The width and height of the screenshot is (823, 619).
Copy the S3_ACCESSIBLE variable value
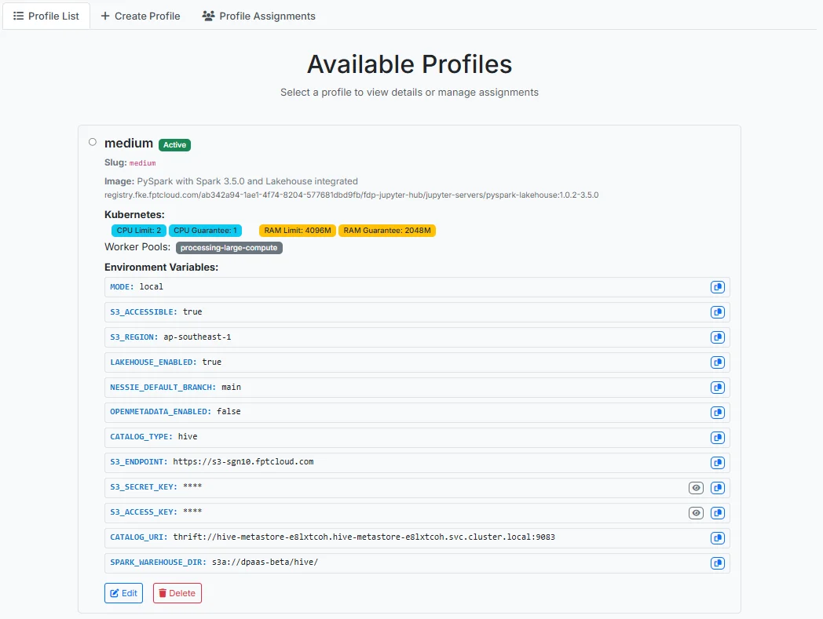tap(718, 312)
